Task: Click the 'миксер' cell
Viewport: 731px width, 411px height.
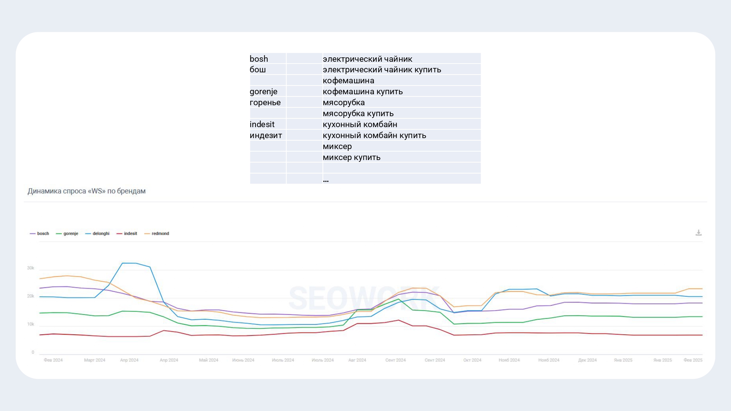Action: 402,146
